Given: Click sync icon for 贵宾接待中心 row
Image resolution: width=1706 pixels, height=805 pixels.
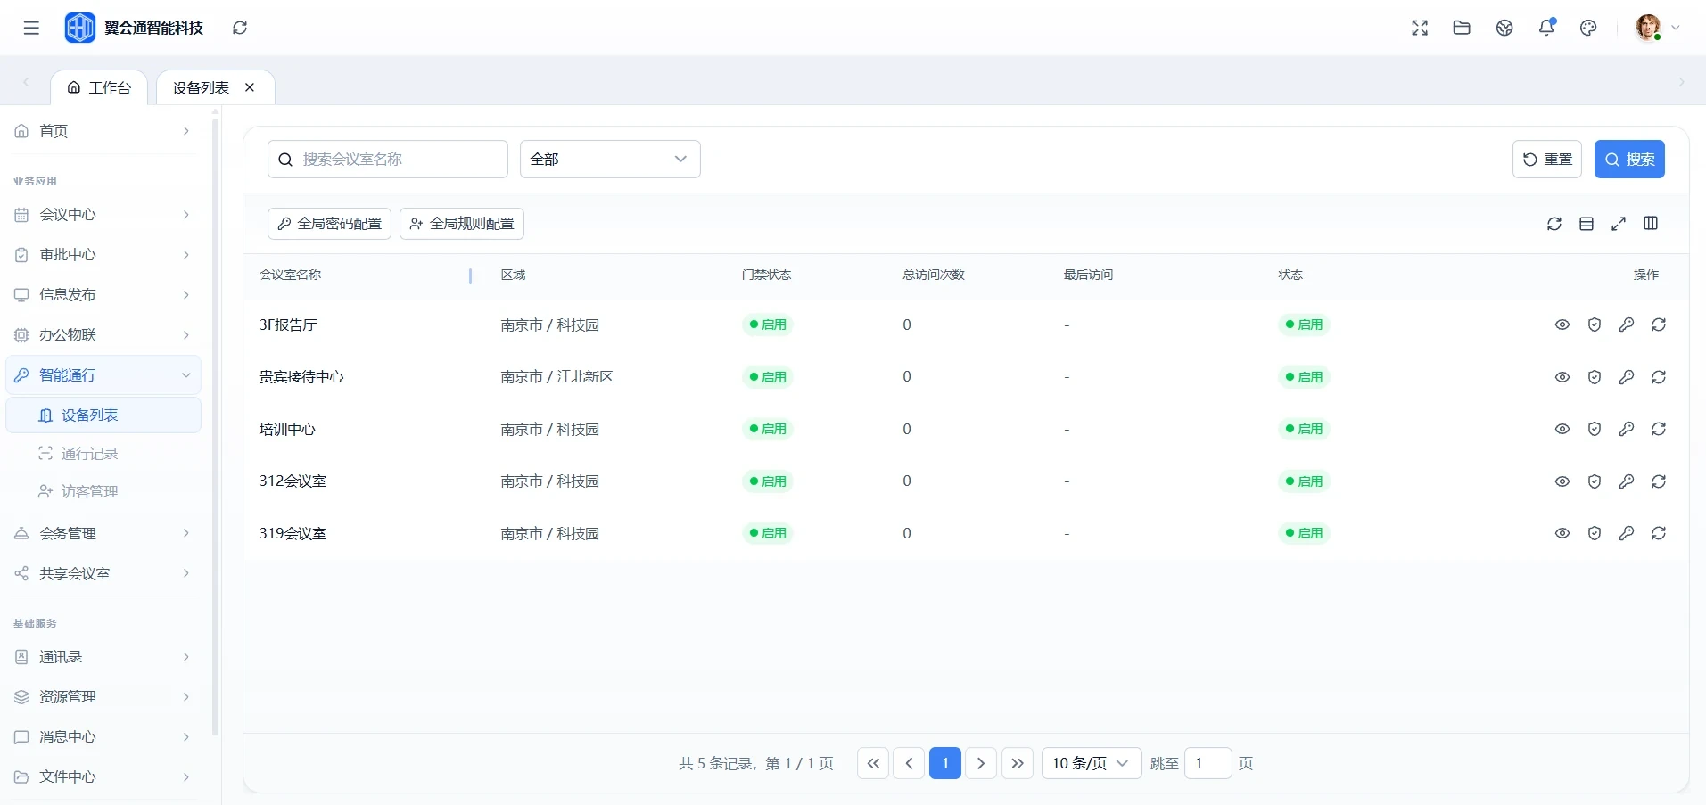Looking at the screenshot, I should pos(1659,377).
